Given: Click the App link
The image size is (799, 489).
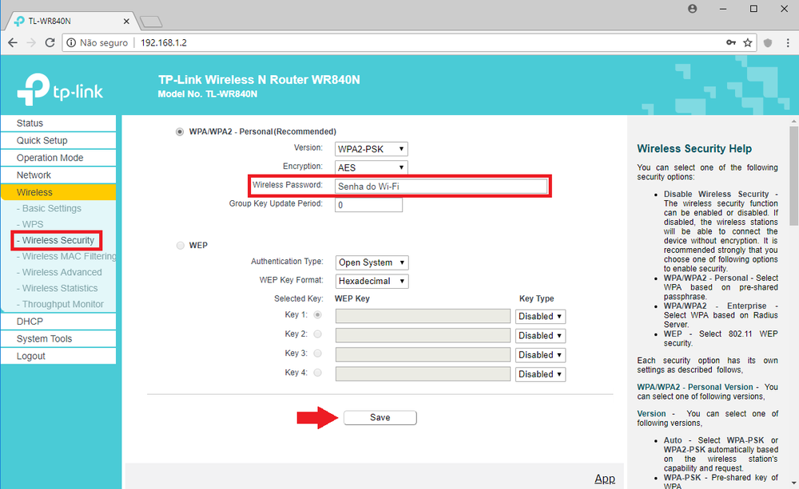Looking at the screenshot, I should (x=604, y=479).
